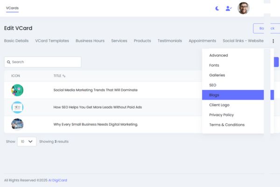The image size is (280, 187).
Task: Click 'Social Media Marketing Trends That Will Dominate'
Action: [x=96, y=90]
